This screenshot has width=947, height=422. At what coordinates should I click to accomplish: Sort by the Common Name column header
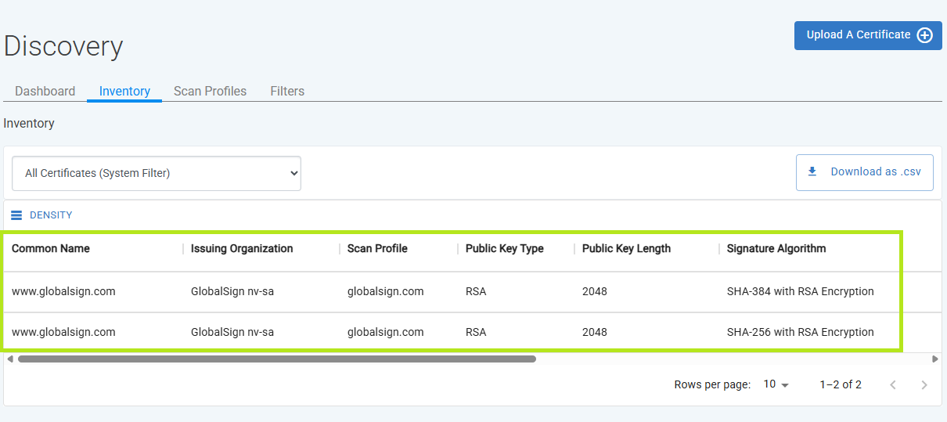(x=51, y=248)
